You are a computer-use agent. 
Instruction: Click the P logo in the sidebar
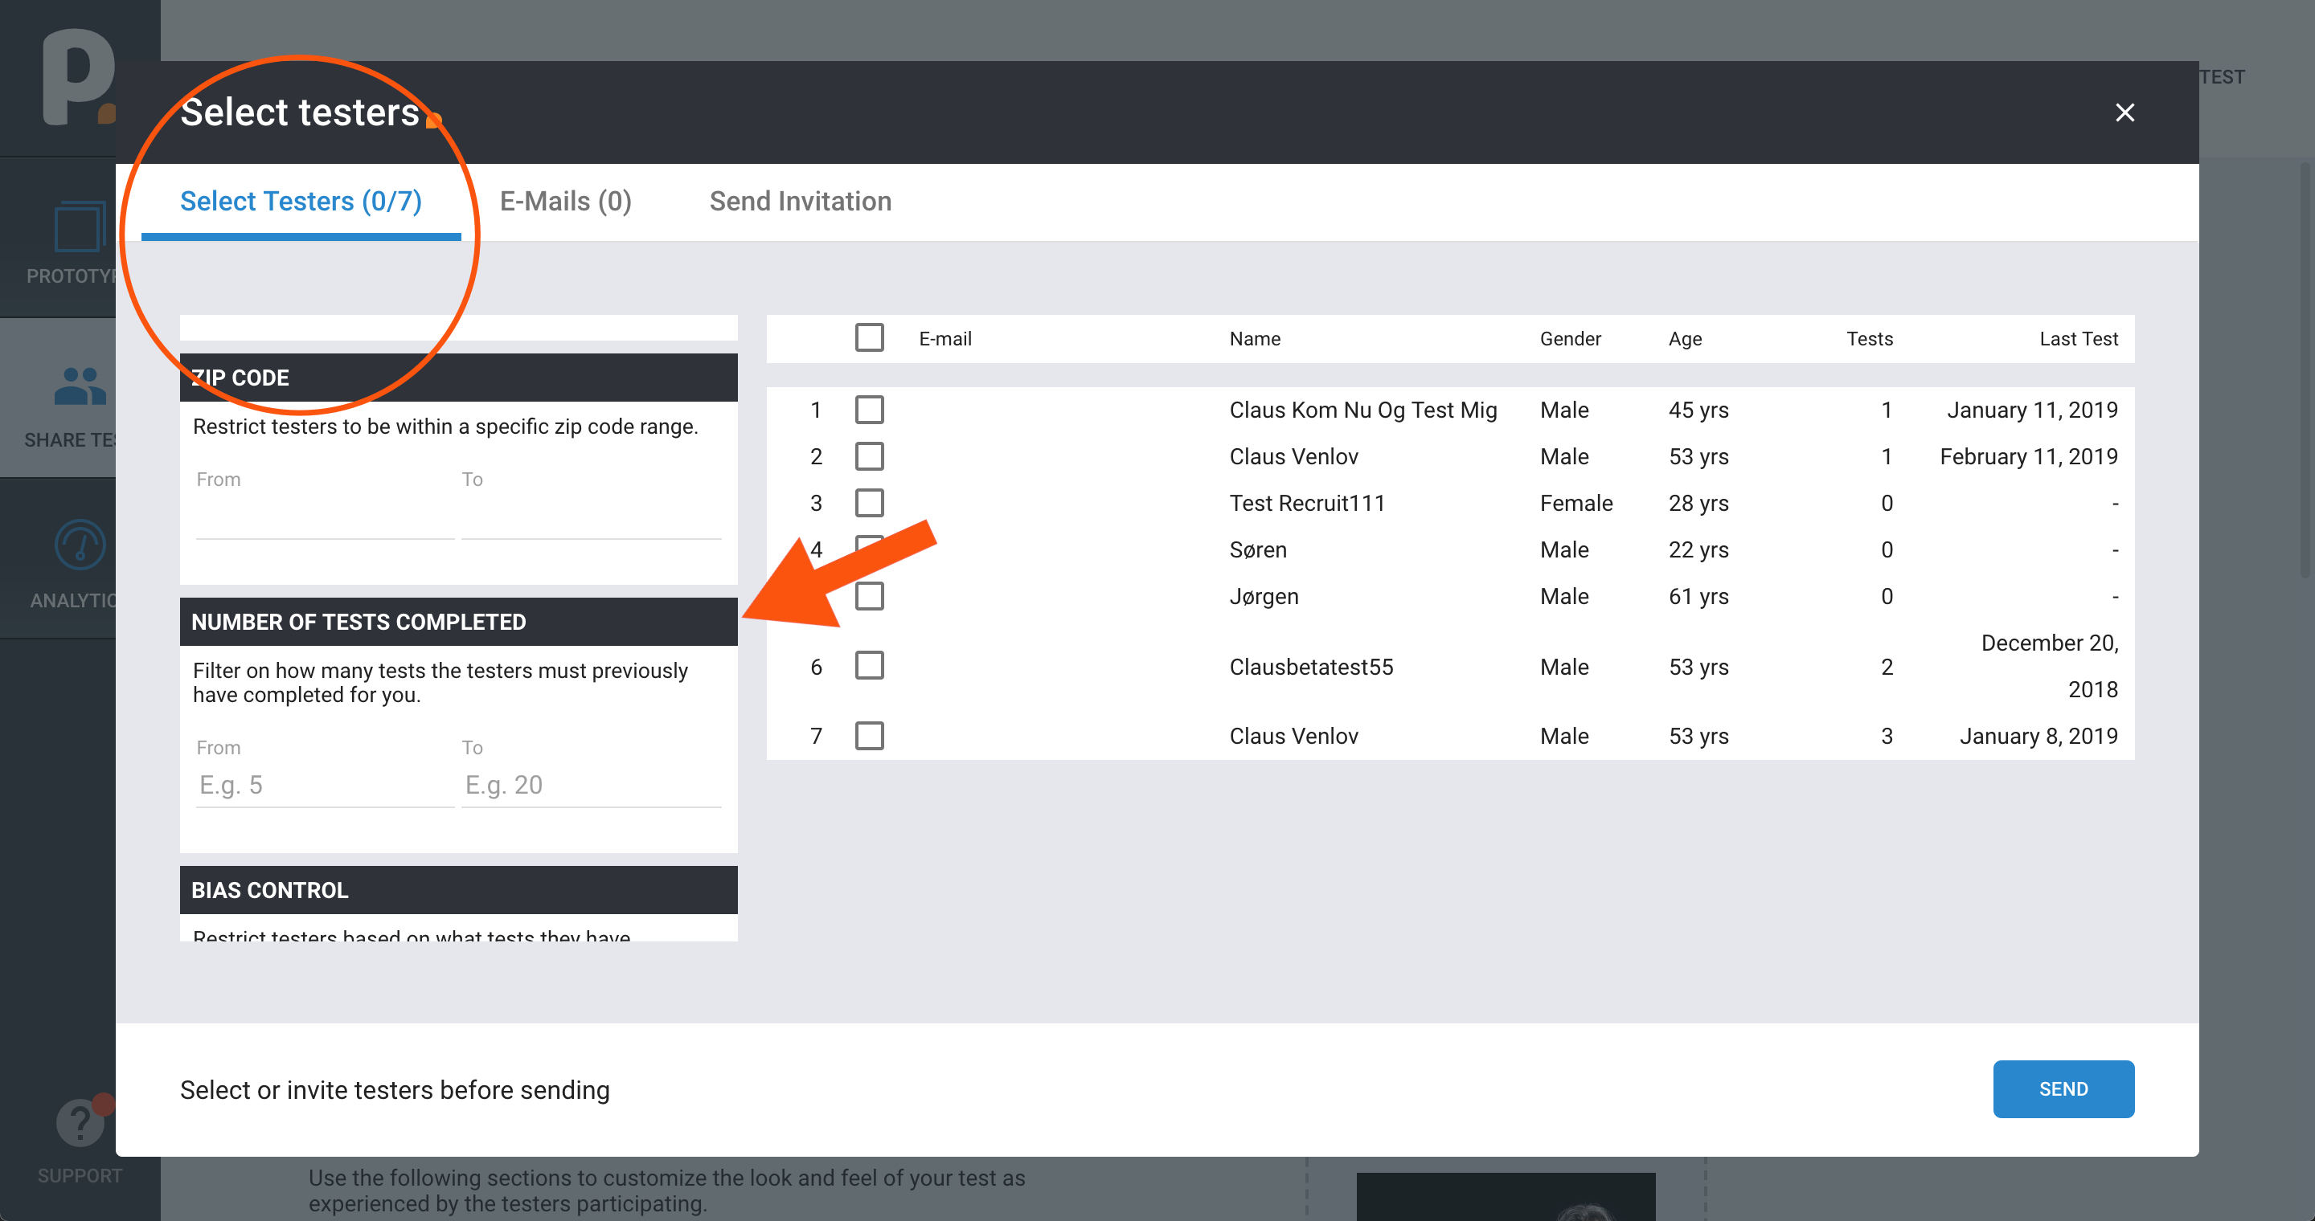[79, 79]
